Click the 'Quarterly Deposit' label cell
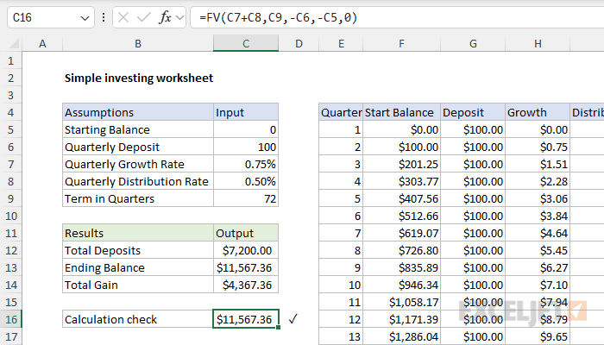Viewport: 604px width, 345px height. click(138, 147)
